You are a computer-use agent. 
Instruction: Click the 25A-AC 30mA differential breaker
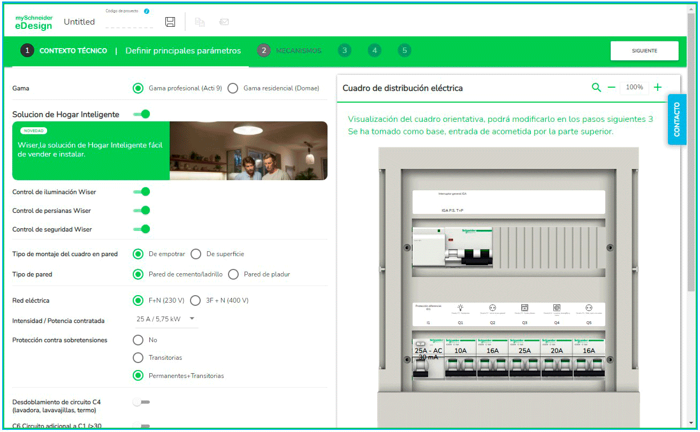tap(428, 358)
